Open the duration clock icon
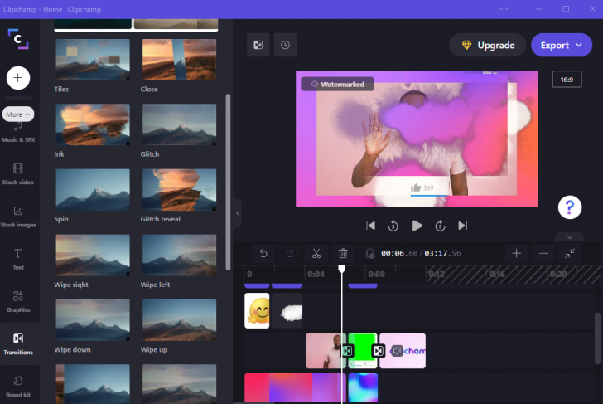Image resolution: width=603 pixels, height=404 pixels. [x=285, y=45]
